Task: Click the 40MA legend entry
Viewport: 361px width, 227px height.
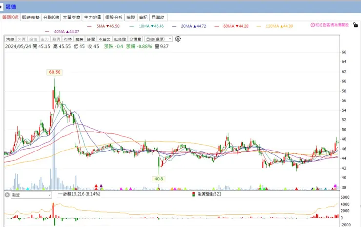Action: pos(62,32)
